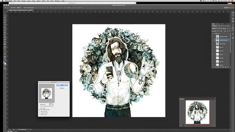Image resolution: width=235 pixels, height=132 pixels.
Task: Open the Window menu
Action: (57, 1)
